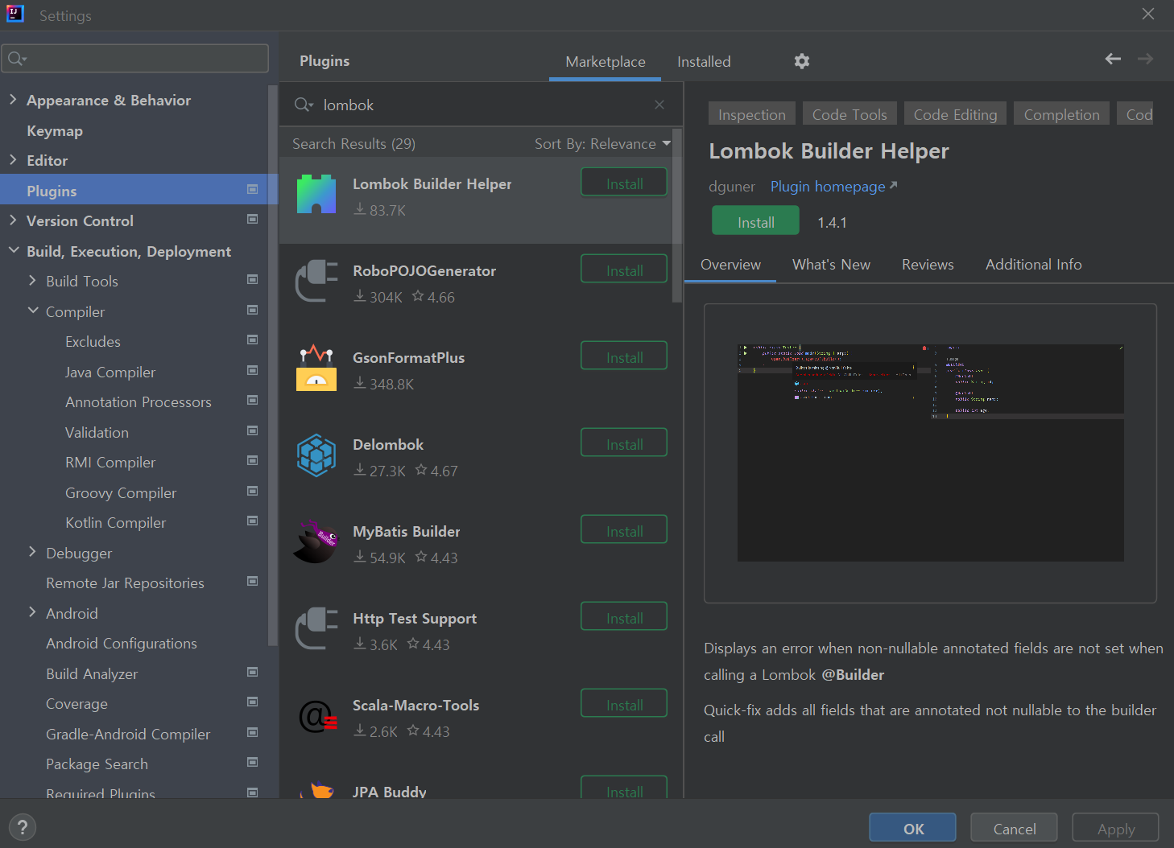Select the RoboPOJOGenerator plug icon

click(316, 281)
